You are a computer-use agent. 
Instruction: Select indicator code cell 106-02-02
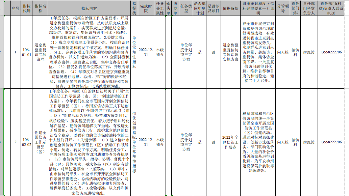[27, 142]
